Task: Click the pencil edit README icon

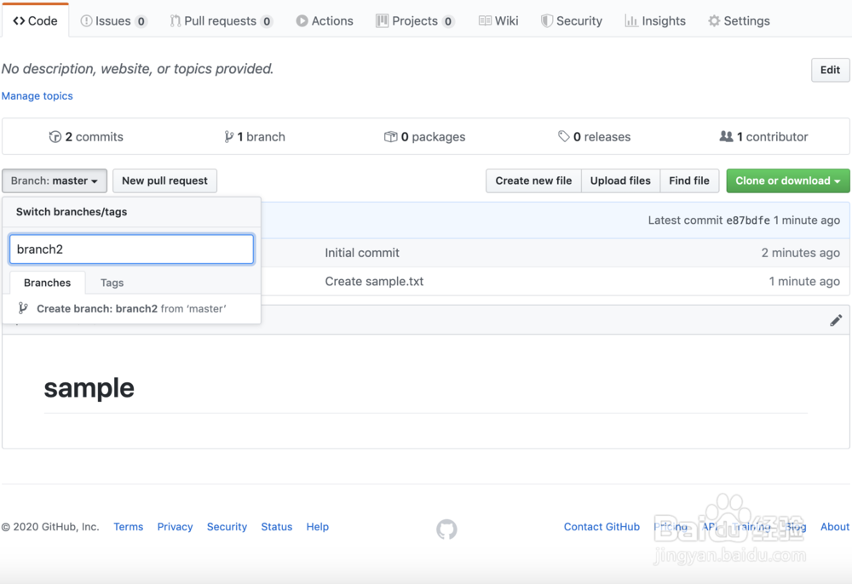Action: pos(836,320)
